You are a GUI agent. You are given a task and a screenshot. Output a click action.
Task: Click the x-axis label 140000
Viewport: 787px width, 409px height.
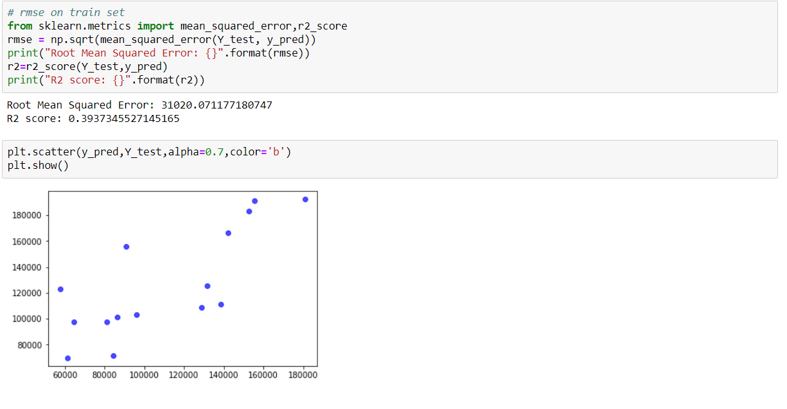[x=224, y=375]
